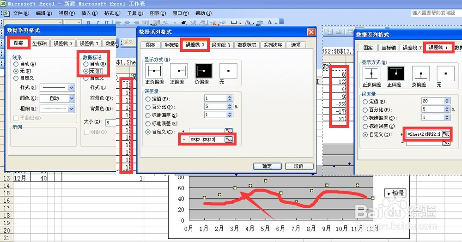Switch to 数据标志 tab in middle dialog

pyautogui.click(x=247, y=45)
